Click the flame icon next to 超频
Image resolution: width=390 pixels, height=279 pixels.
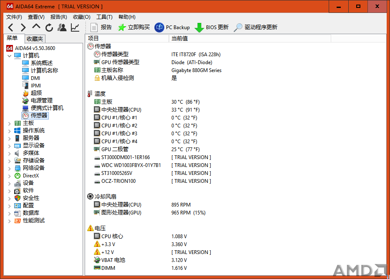click(25, 93)
